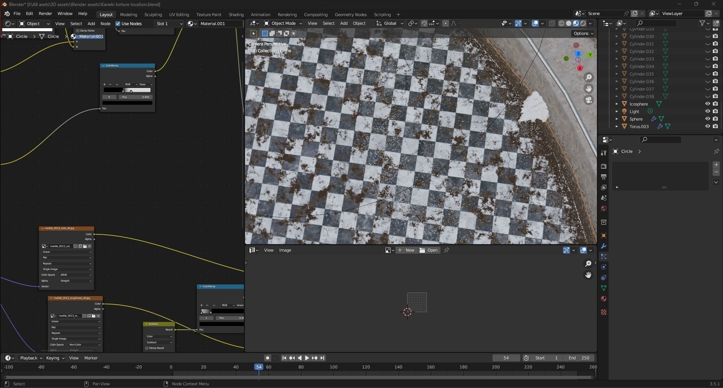
Task: Open the Render properties tab
Action: (x=604, y=166)
